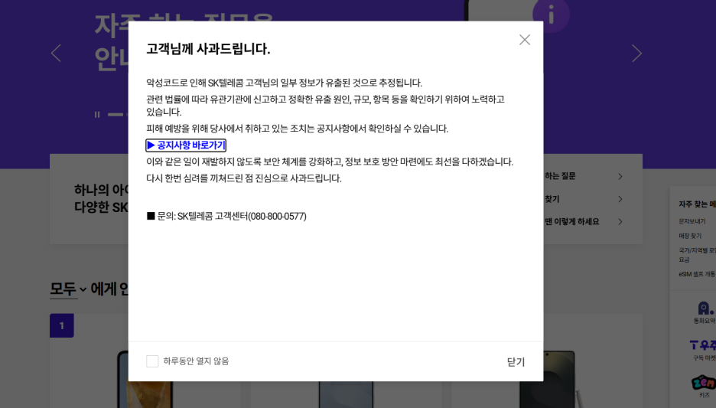The width and height of the screenshot is (716, 408).
Task: Open the 땐 이렇게 하세요 row chevron
Action: (620, 221)
